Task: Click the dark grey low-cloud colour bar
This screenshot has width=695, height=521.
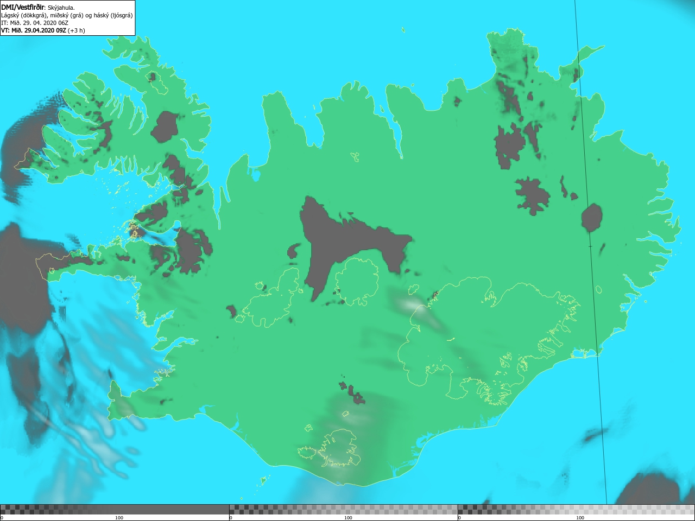Action: click(115, 509)
